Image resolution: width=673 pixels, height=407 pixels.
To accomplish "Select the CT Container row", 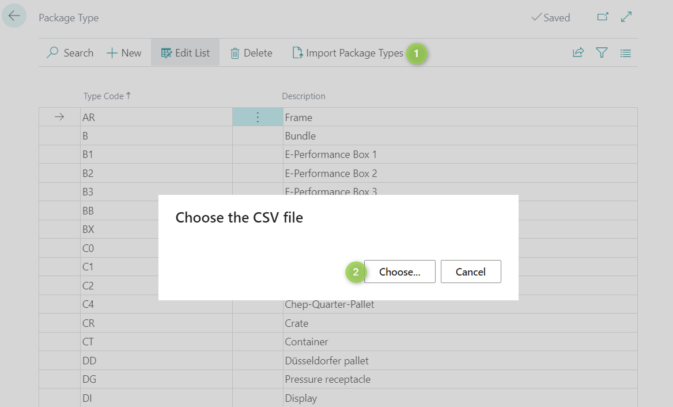I will point(156,342).
